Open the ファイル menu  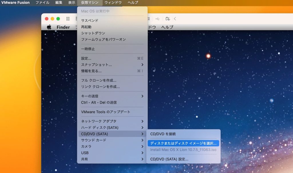click(x=42, y=3)
